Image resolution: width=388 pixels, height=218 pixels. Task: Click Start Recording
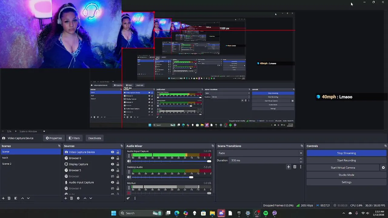346,160
